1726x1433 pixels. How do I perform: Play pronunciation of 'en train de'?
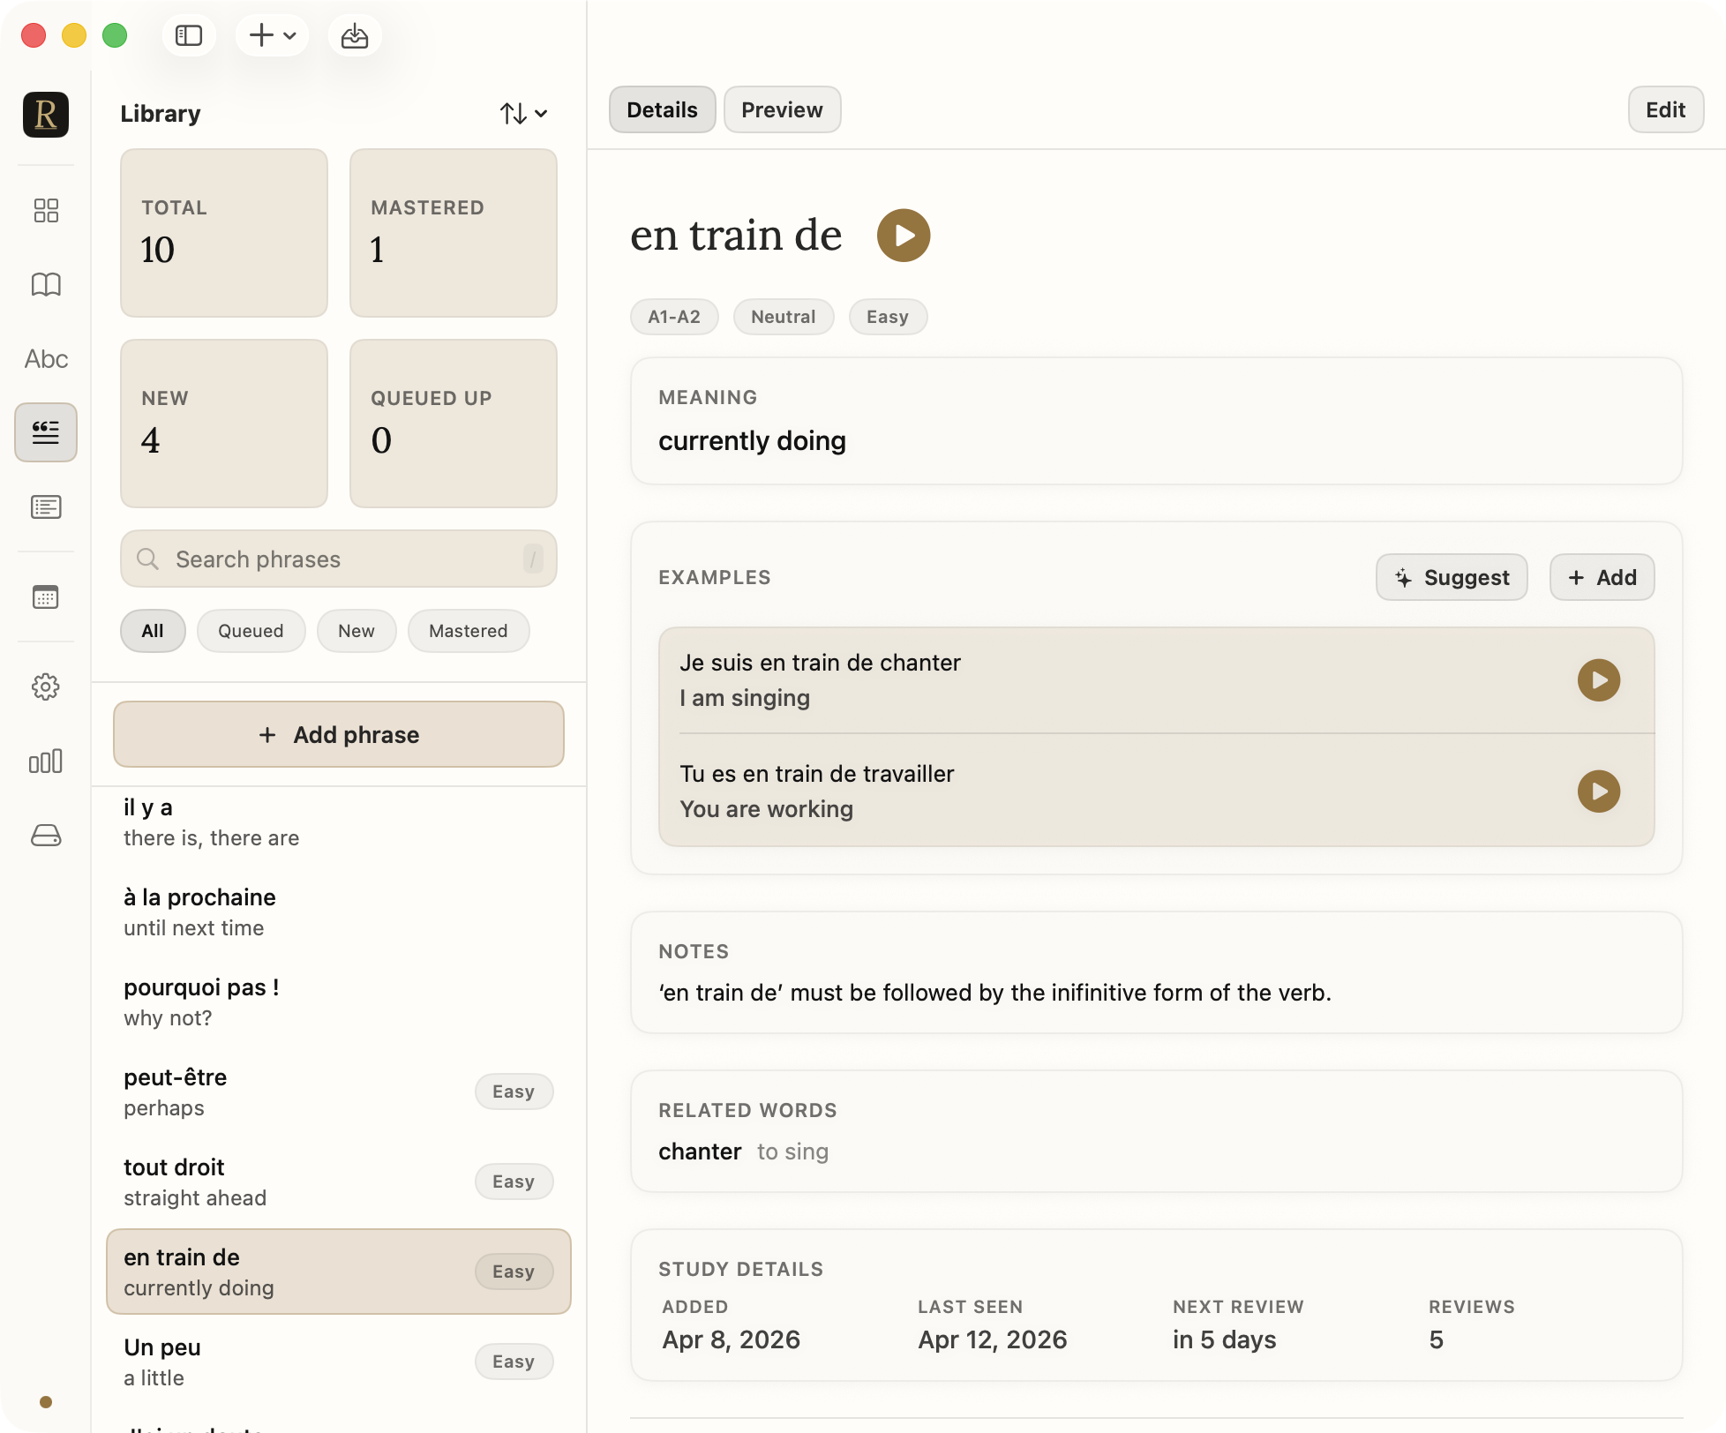pyautogui.click(x=903, y=235)
